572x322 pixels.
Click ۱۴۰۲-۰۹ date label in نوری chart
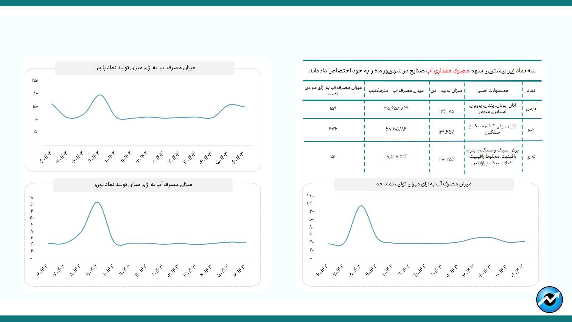pyautogui.click(x=92, y=270)
